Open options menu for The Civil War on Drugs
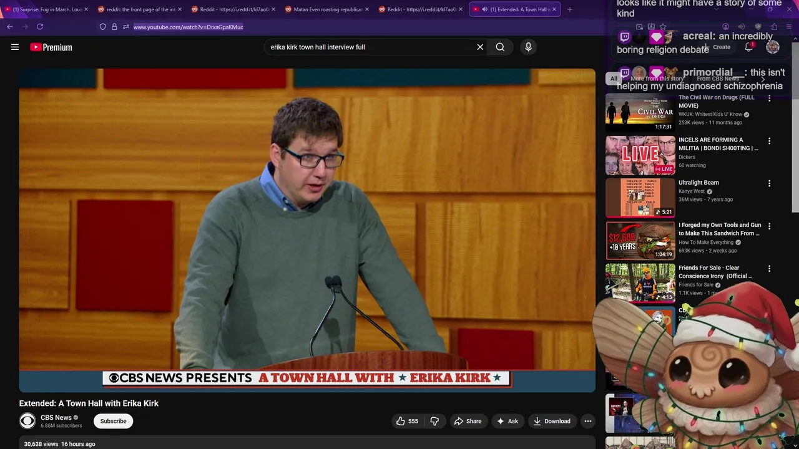The width and height of the screenshot is (799, 449). [769, 99]
